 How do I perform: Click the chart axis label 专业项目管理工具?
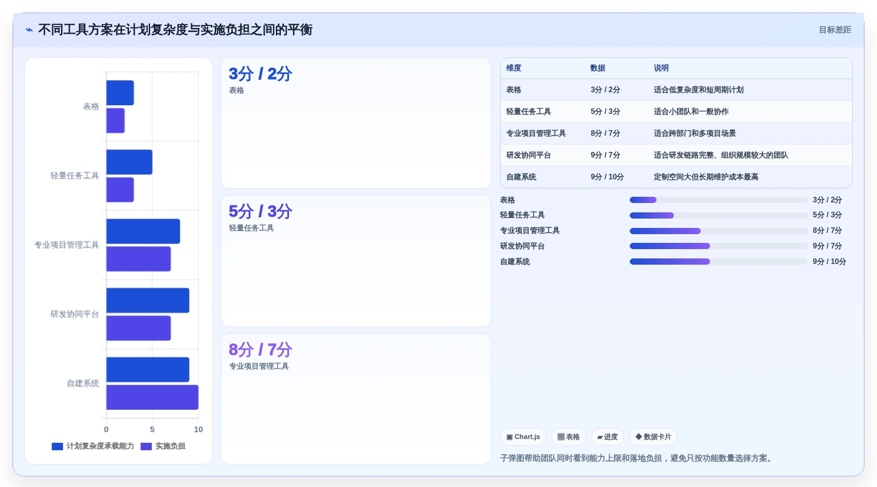(67, 245)
